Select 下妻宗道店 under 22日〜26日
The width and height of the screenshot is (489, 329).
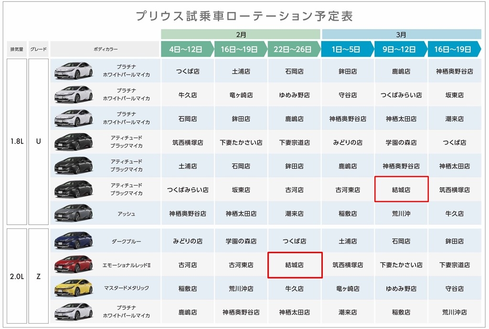tap(294, 143)
